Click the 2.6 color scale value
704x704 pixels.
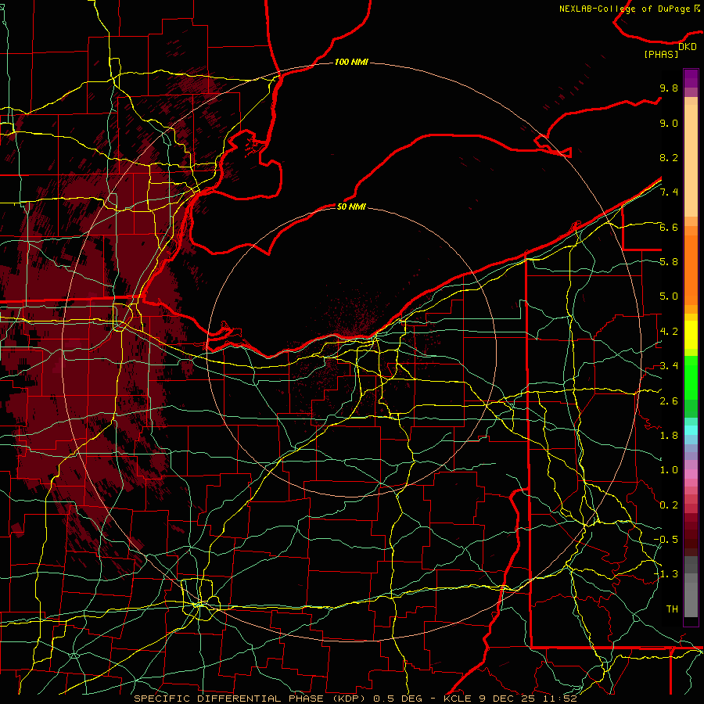(669, 401)
